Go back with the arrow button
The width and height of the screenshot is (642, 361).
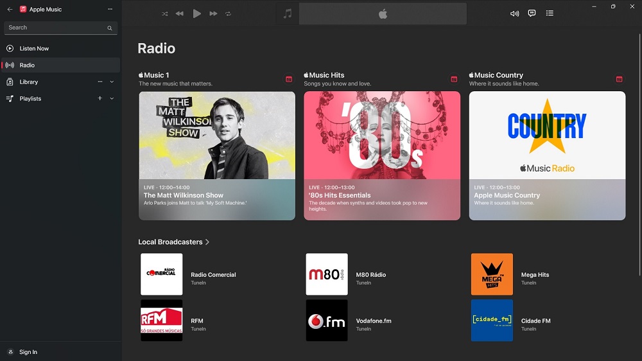[10, 9]
